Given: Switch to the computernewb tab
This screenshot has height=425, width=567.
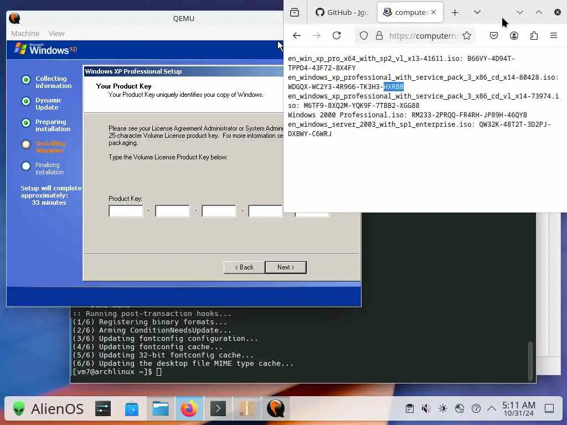Looking at the screenshot, I should tap(410, 12).
